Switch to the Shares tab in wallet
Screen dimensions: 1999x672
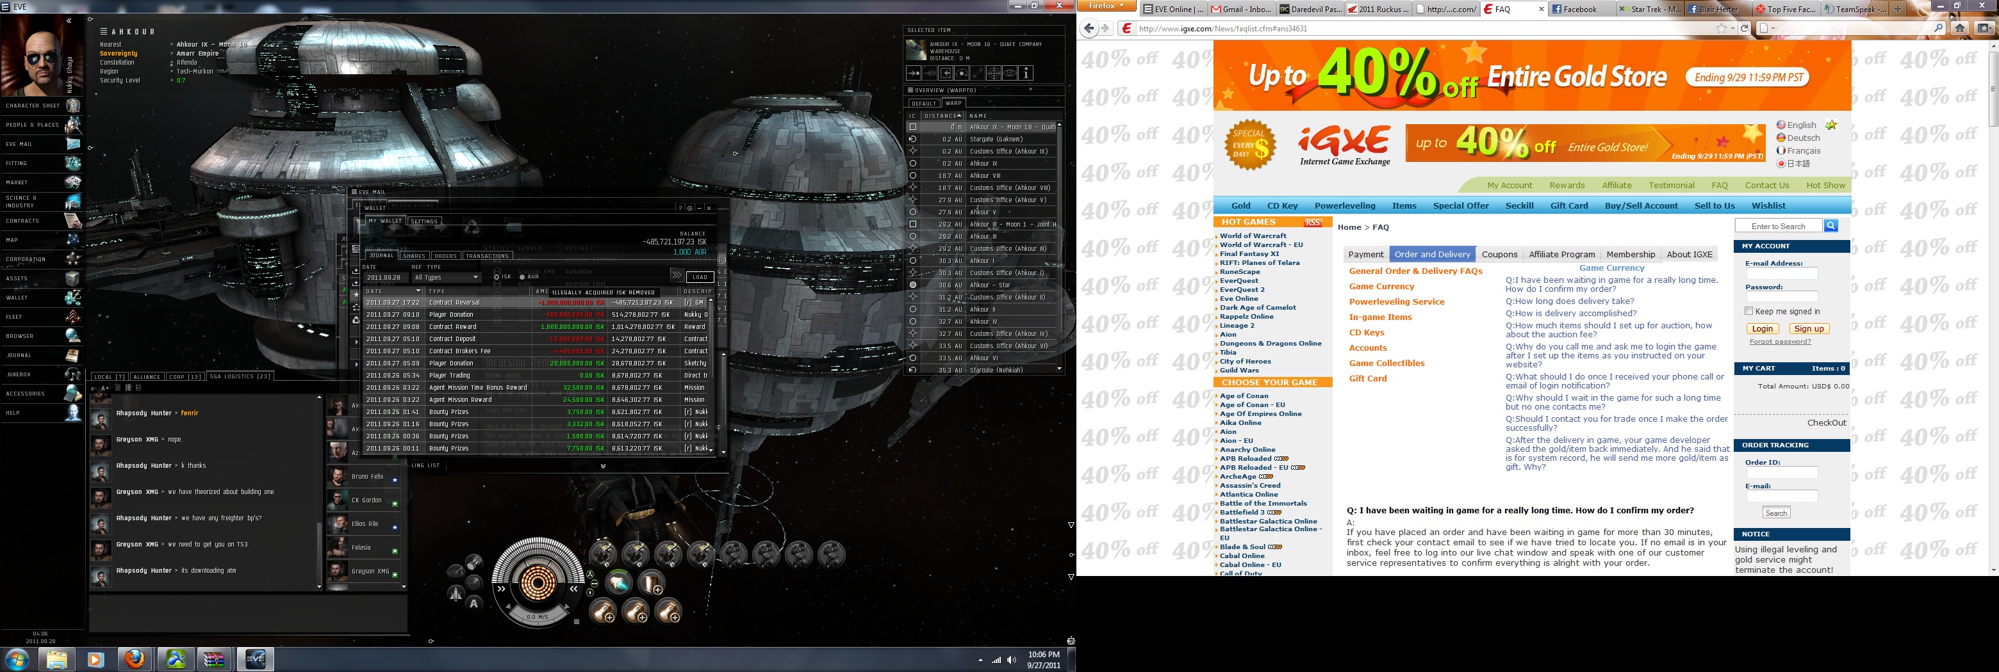pos(414,256)
